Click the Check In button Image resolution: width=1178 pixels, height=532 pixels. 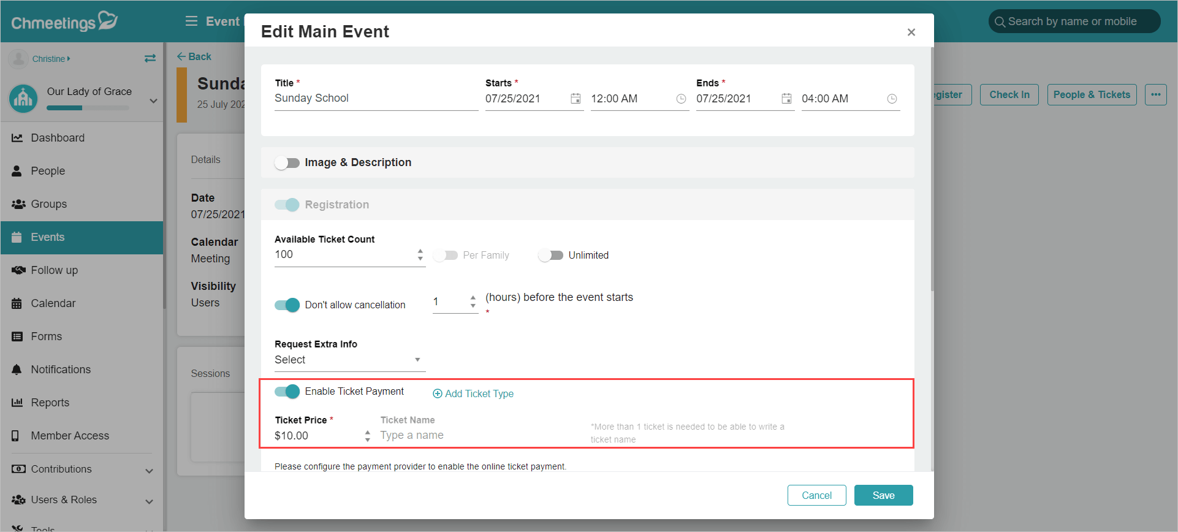coord(1009,94)
